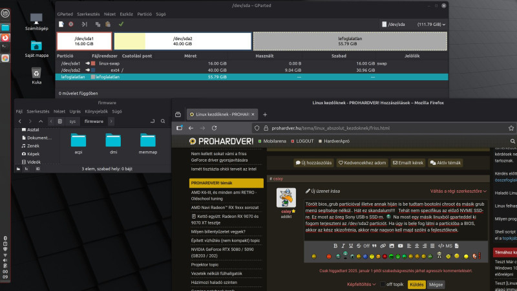
Task: Open the Ugrás menu in file manager
Action: (75, 111)
